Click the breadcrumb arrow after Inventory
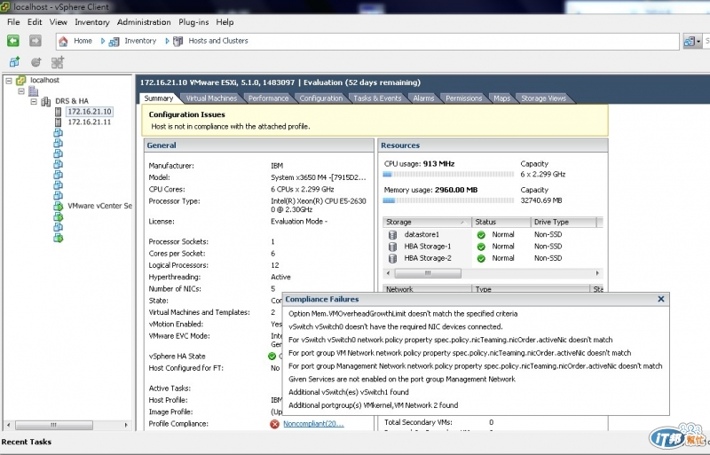Screen dimensions: 710x455 point(167,41)
